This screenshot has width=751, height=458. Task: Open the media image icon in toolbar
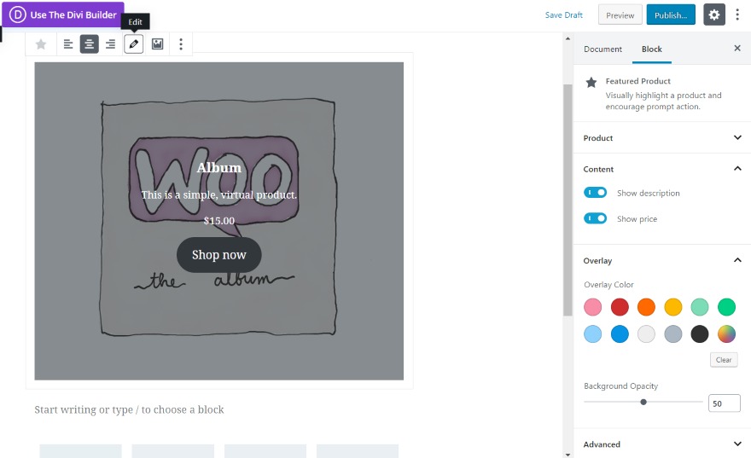click(x=157, y=44)
